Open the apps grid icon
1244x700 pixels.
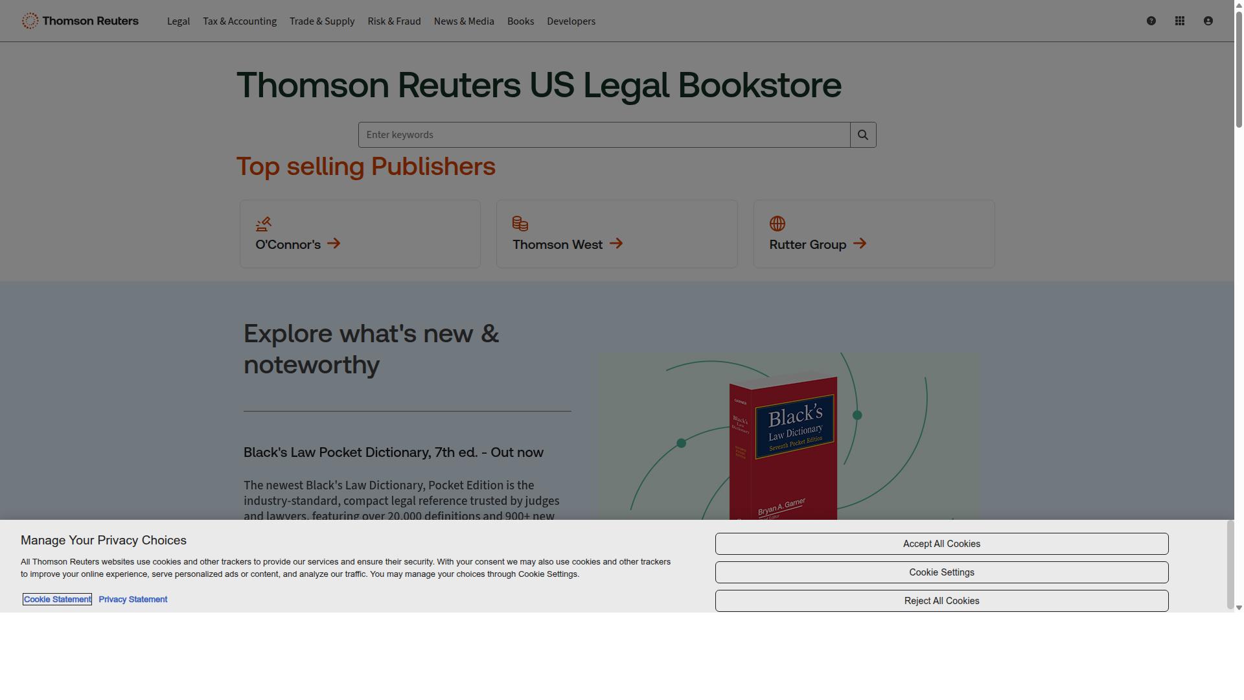1180,21
